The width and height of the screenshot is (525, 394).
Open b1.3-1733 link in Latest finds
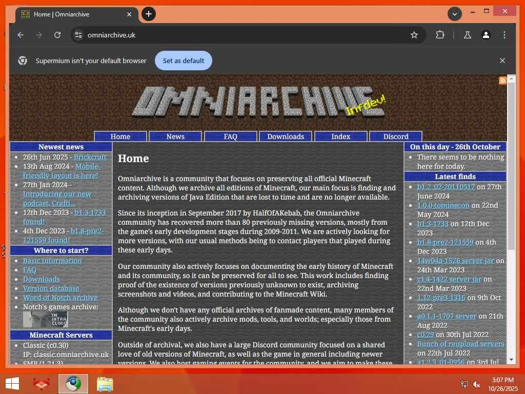coord(433,224)
